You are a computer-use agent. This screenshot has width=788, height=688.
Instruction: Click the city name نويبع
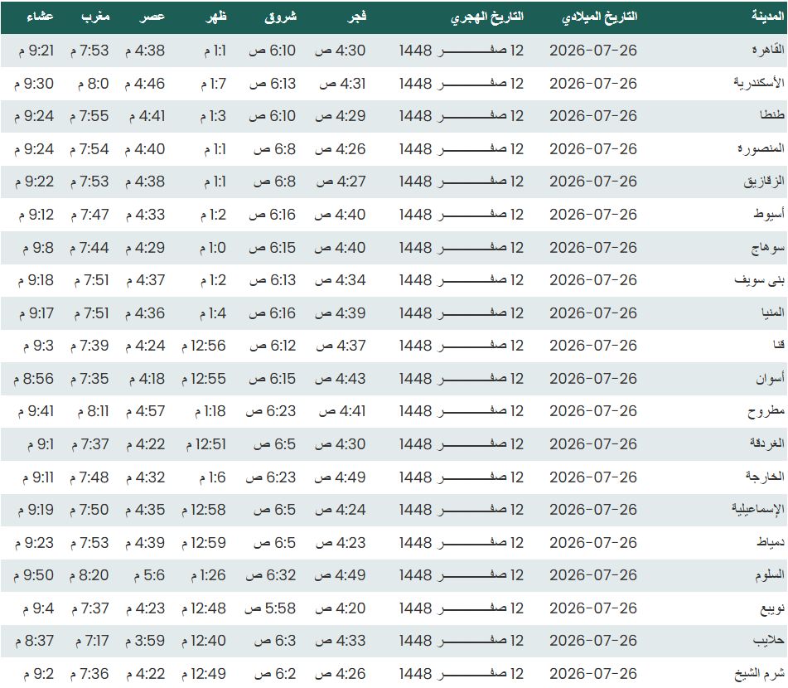772,608
